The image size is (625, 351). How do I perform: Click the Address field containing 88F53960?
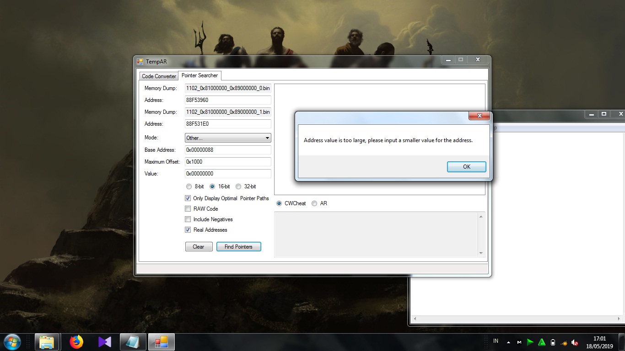(228, 100)
